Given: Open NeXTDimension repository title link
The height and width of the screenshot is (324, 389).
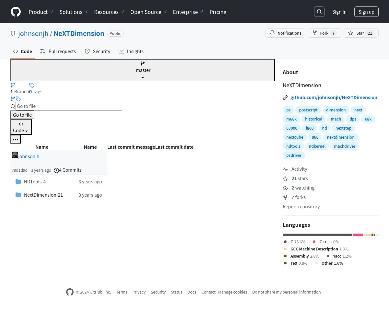Looking at the screenshot, I should click(79, 33).
